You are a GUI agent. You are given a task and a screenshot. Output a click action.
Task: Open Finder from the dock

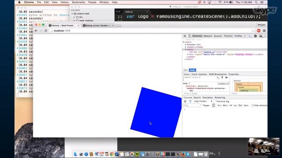pos(76,154)
